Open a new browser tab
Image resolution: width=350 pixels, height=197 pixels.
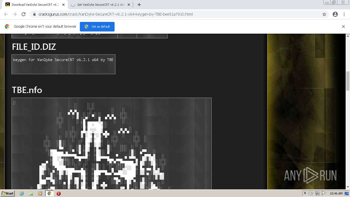[x=139, y=5]
